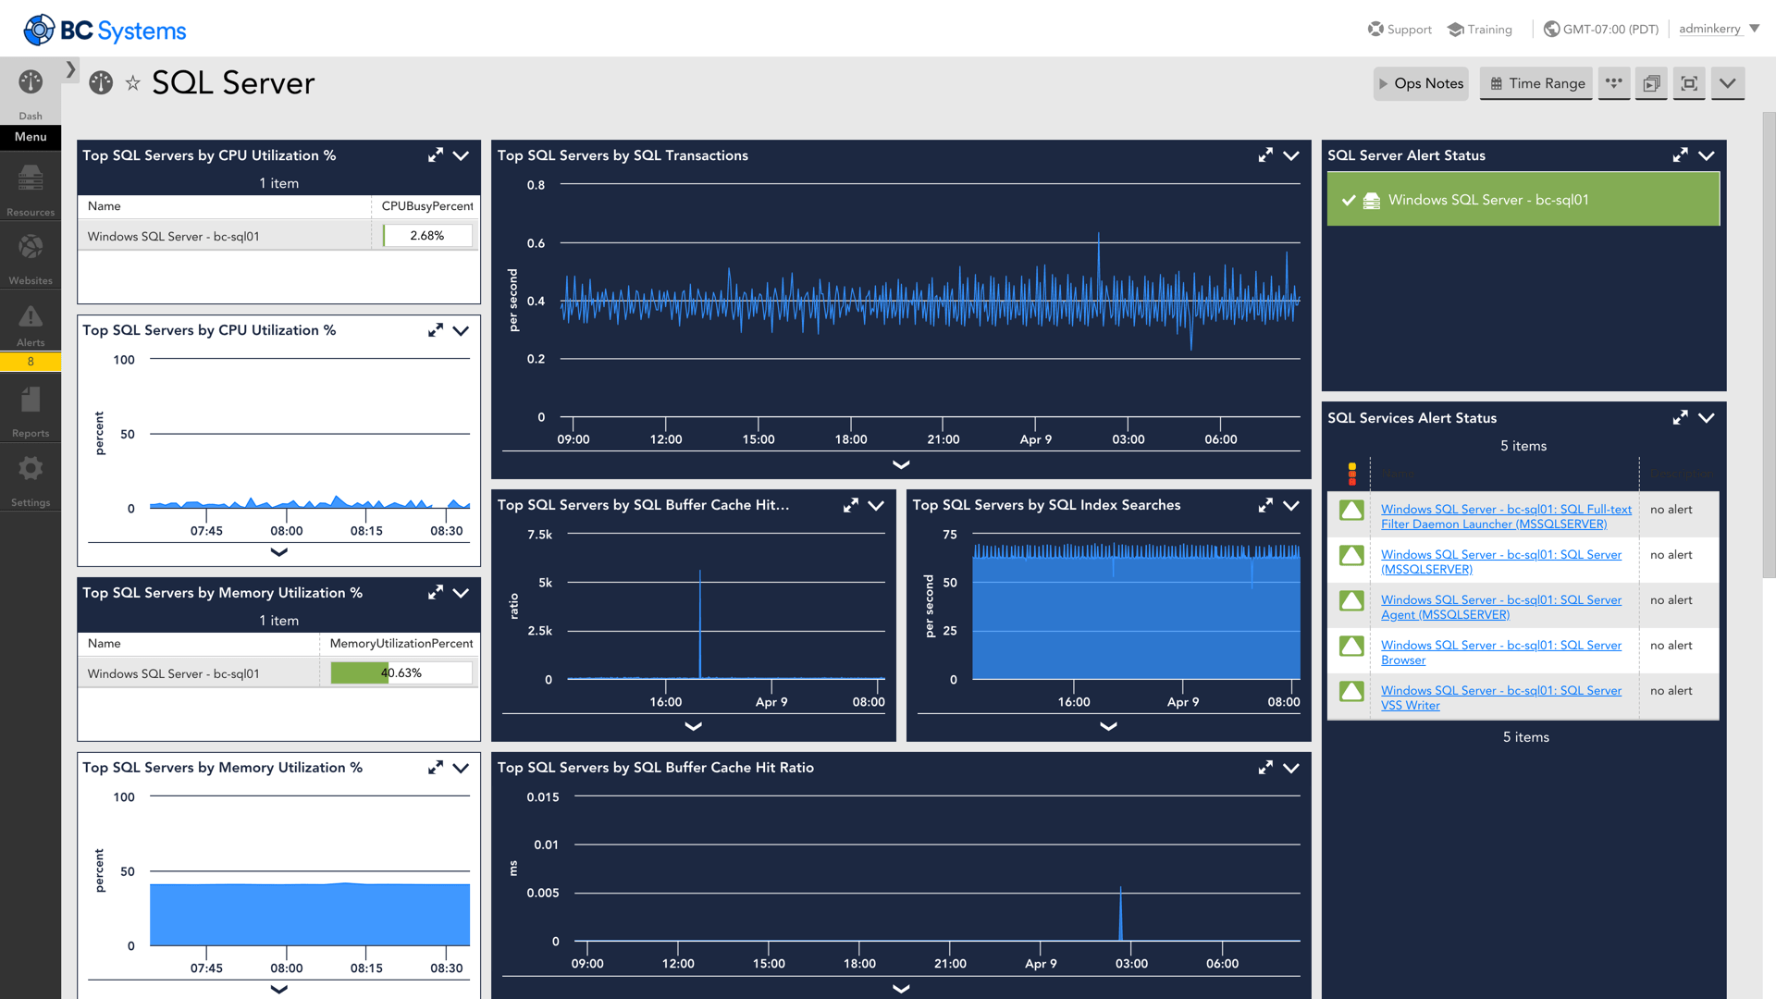Image resolution: width=1776 pixels, height=999 pixels.
Task: Collapse the left navigation with the arrow toggle
Action: [x=70, y=68]
